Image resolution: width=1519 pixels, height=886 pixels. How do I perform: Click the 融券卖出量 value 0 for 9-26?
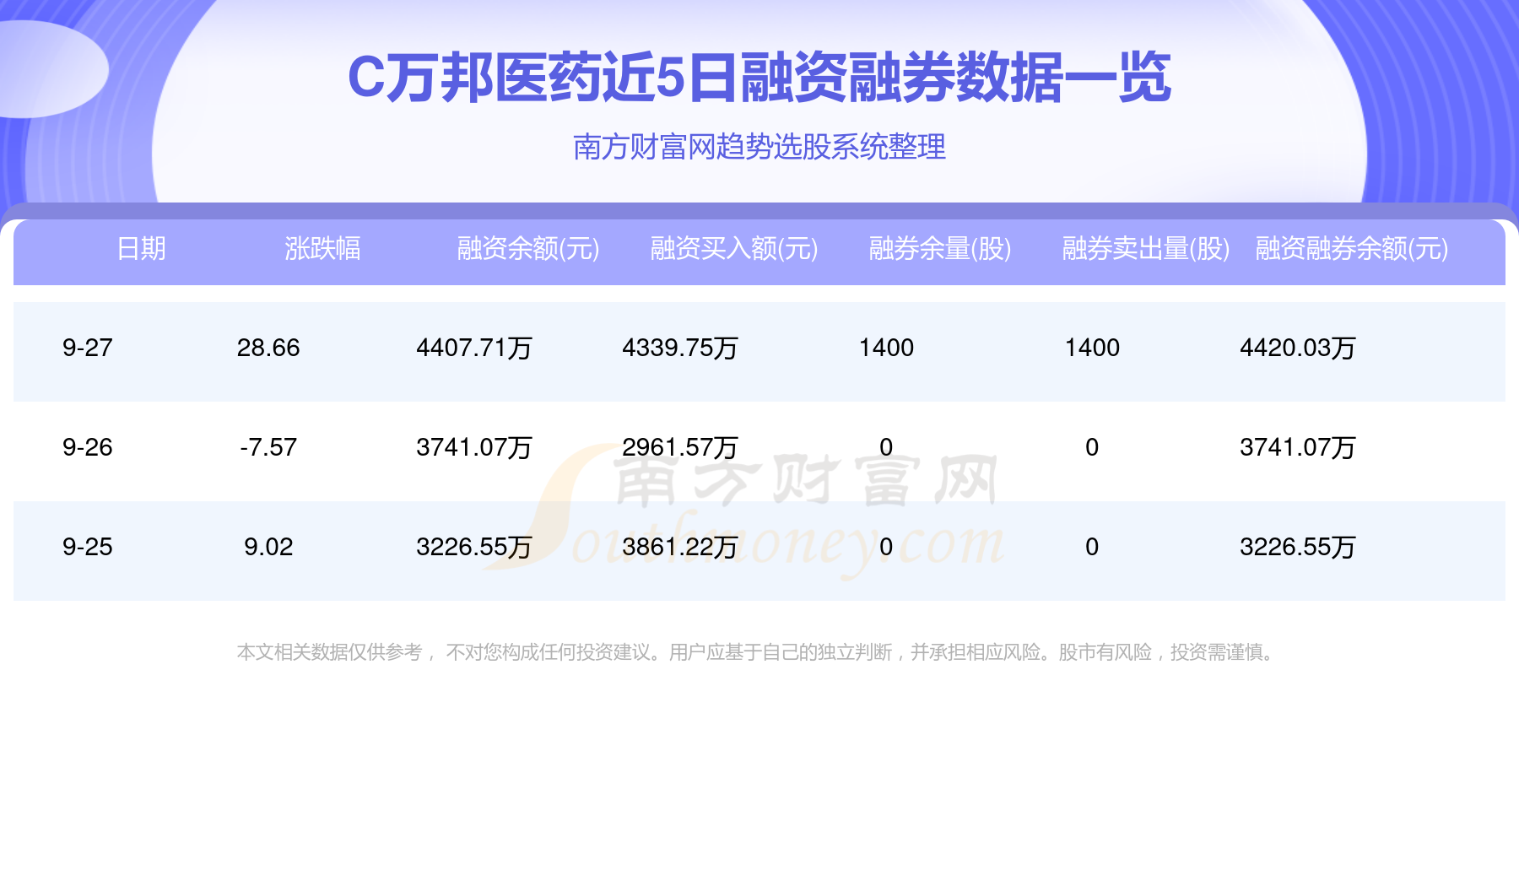[x=1092, y=447]
